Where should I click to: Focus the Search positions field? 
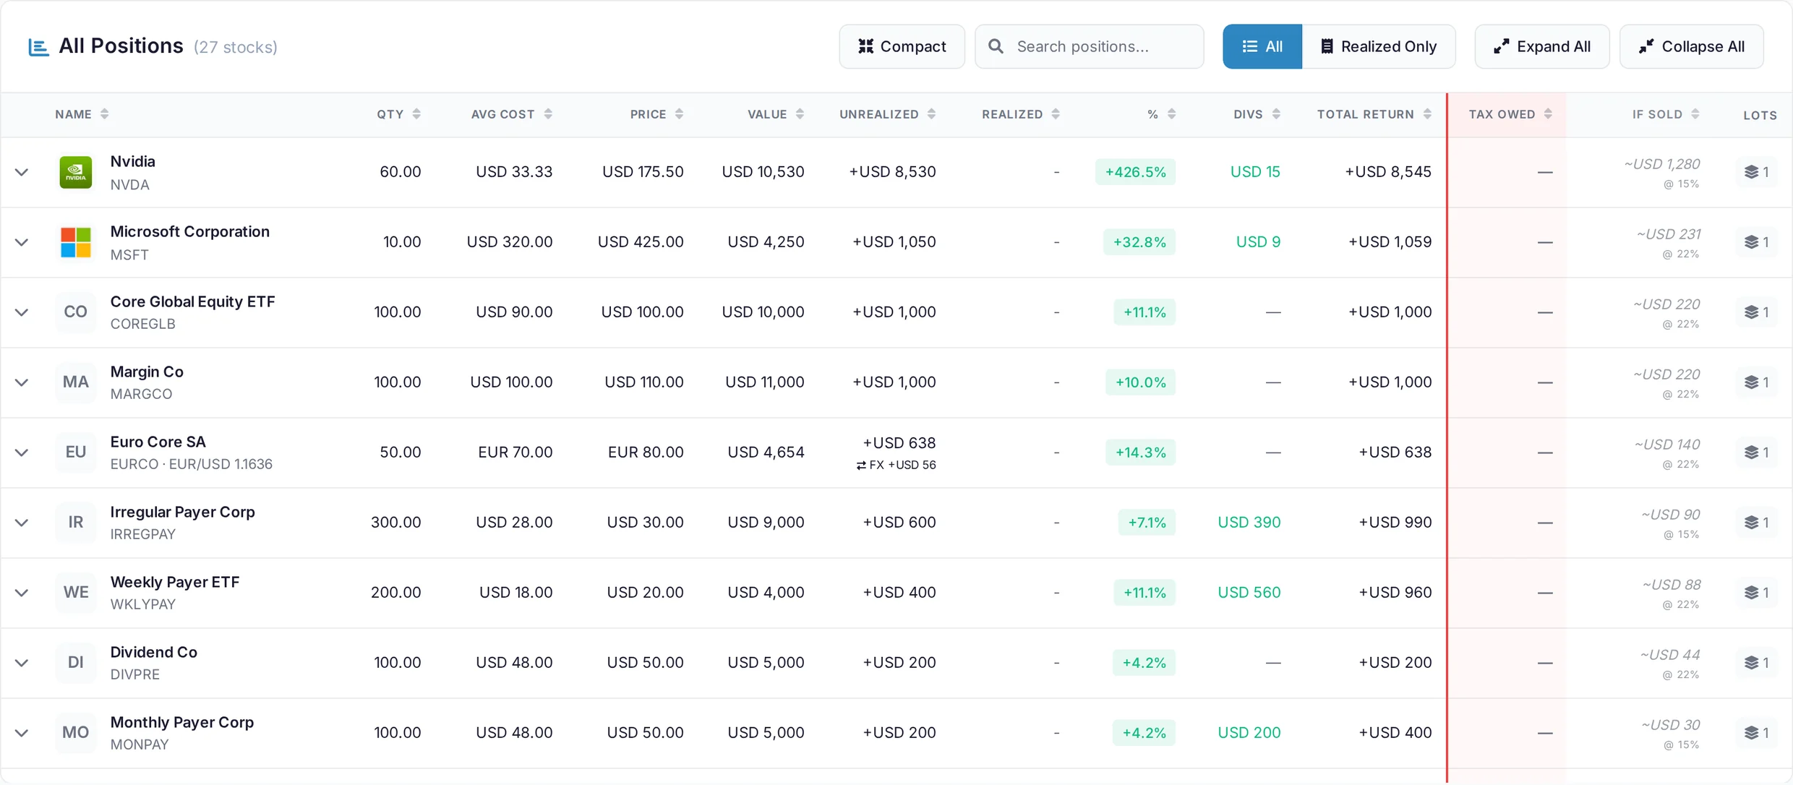[1090, 46]
